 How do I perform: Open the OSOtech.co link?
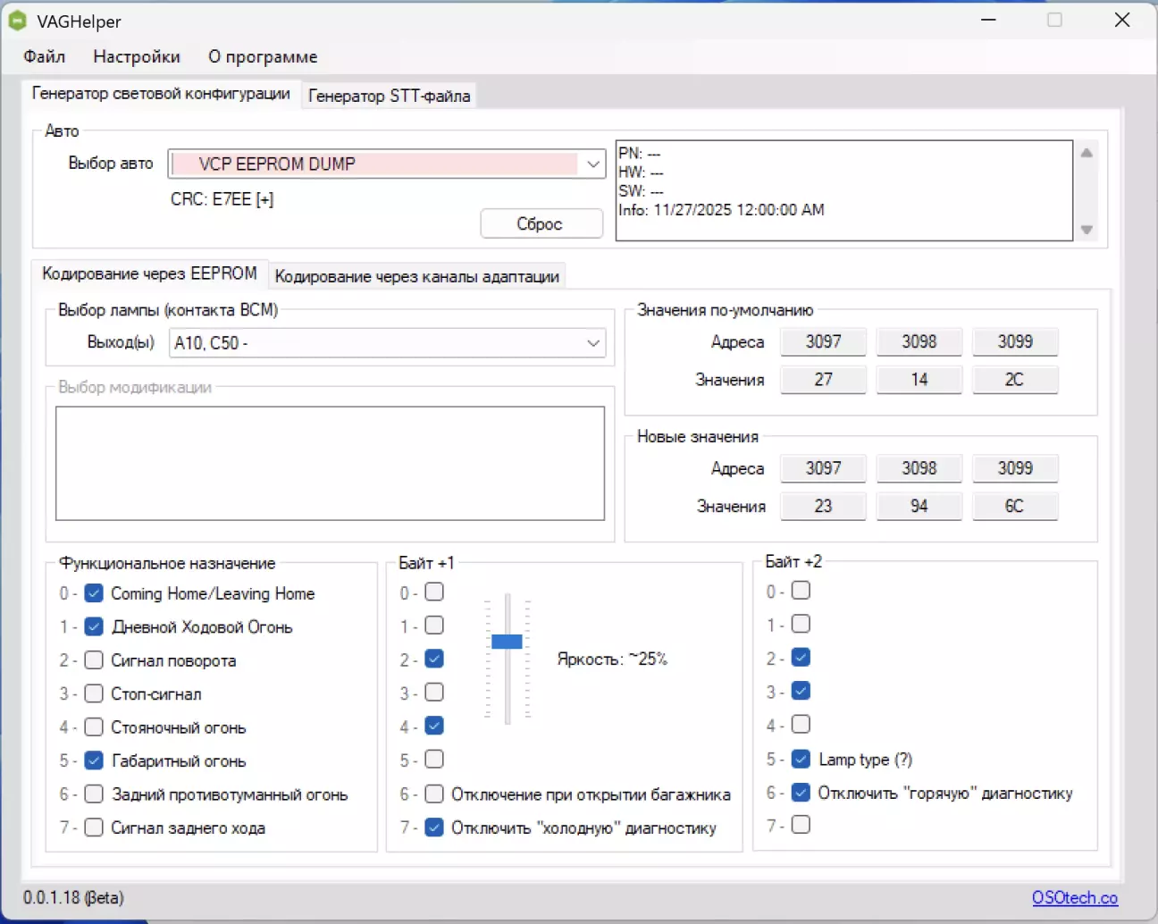coord(1074,897)
